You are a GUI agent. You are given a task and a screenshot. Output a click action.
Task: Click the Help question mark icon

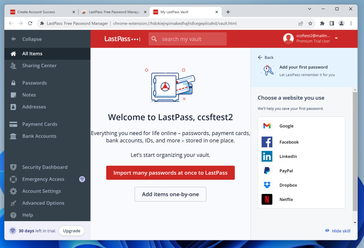click(x=13, y=215)
